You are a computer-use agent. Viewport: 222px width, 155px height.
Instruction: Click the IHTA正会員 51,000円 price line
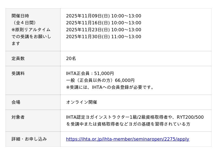(90, 74)
